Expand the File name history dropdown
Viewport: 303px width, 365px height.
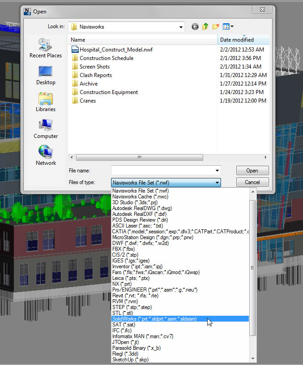[x=217, y=171]
